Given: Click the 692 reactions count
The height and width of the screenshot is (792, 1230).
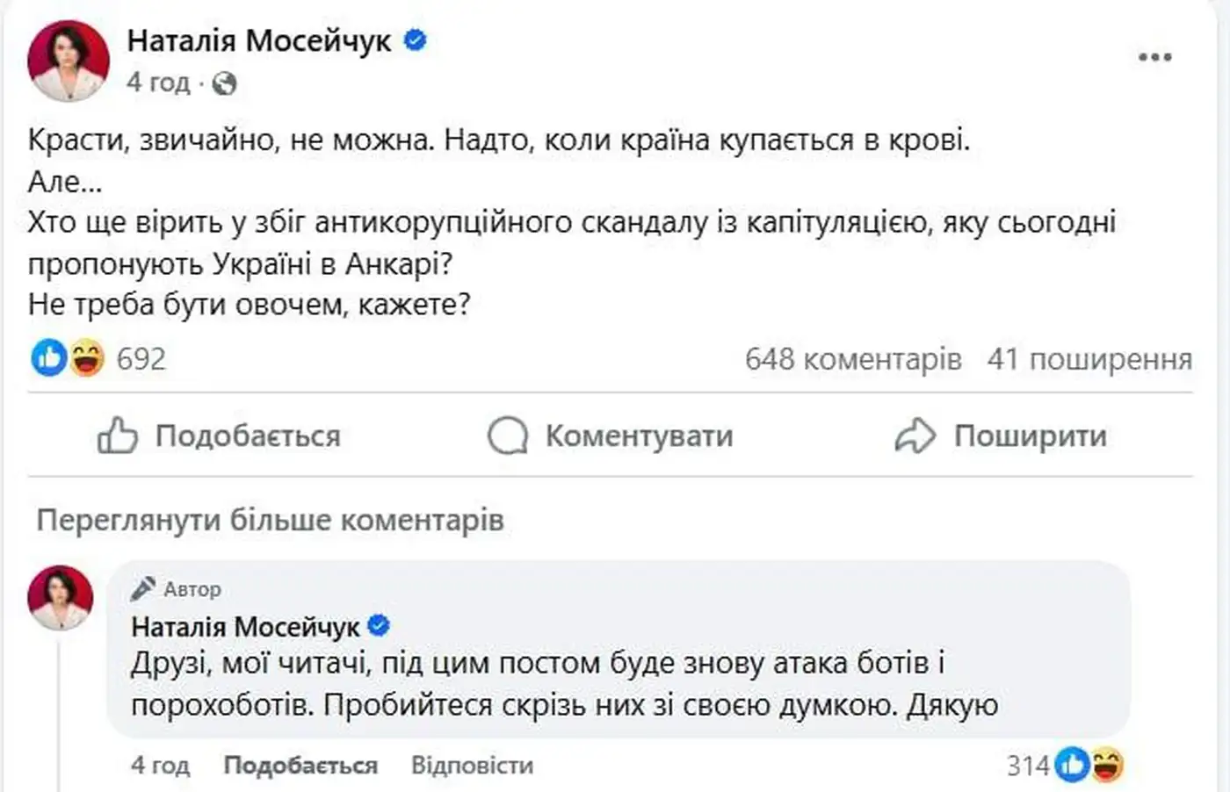Looking at the screenshot, I should point(141,359).
